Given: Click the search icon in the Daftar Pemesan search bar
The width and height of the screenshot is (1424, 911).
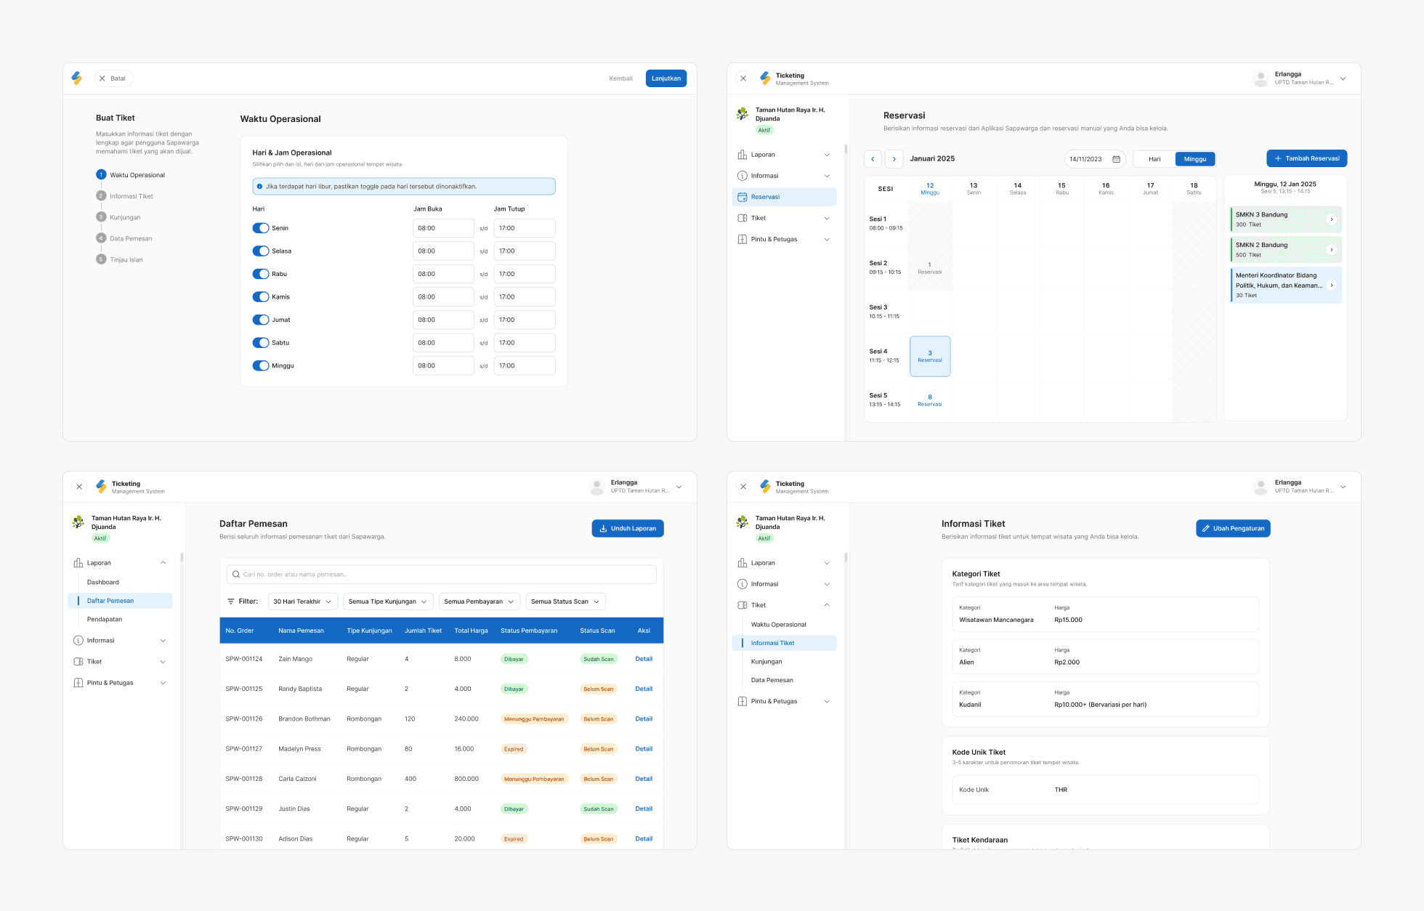Looking at the screenshot, I should coord(236,575).
